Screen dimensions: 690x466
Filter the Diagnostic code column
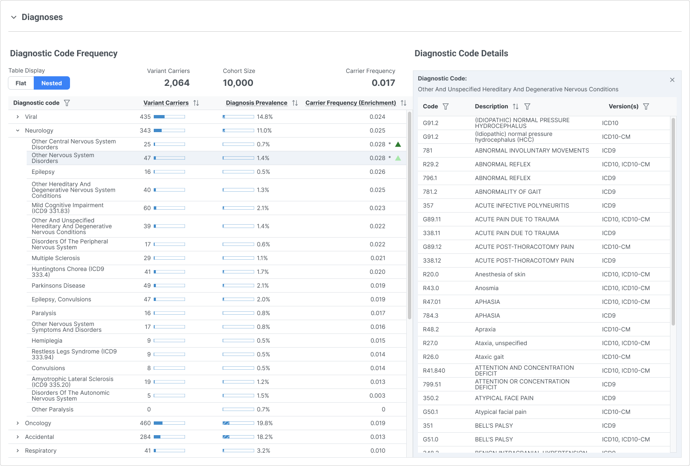click(x=67, y=103)
